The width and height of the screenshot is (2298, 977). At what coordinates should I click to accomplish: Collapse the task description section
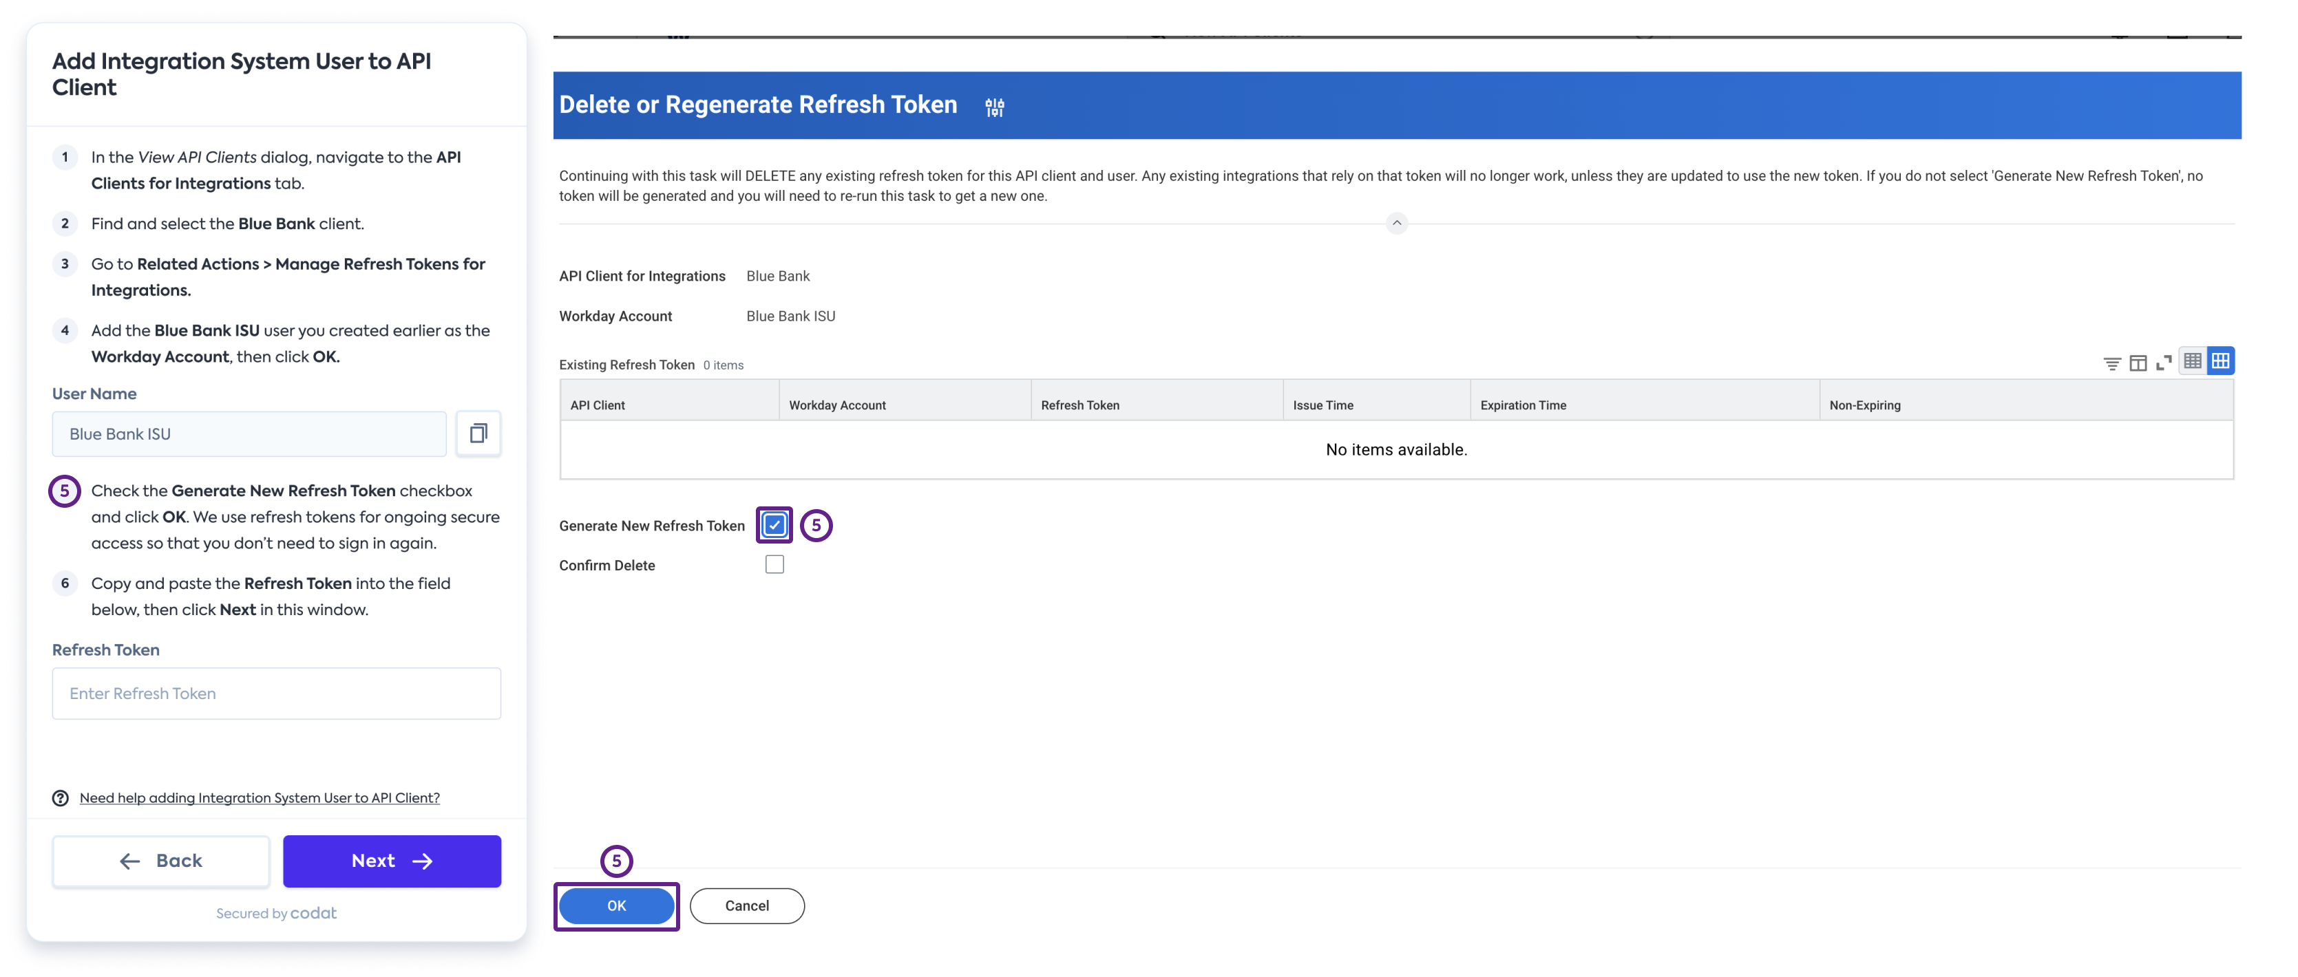tap(1396, 223)
